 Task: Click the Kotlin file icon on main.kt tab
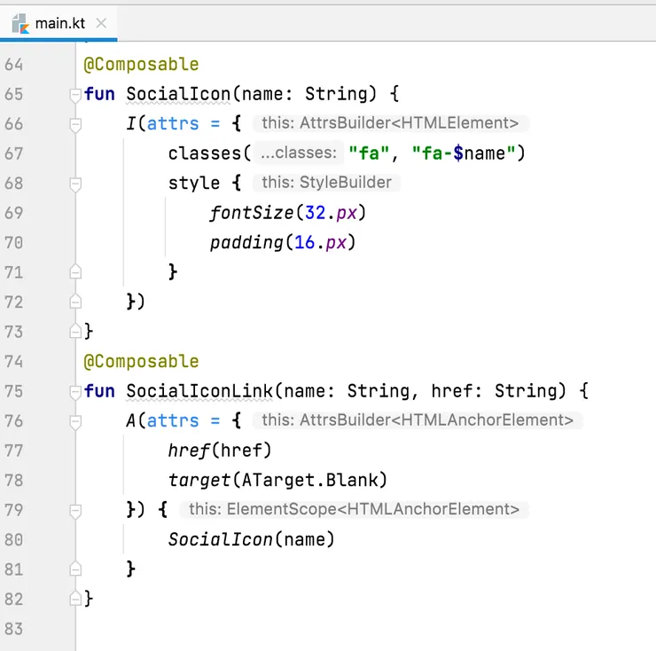20,23
